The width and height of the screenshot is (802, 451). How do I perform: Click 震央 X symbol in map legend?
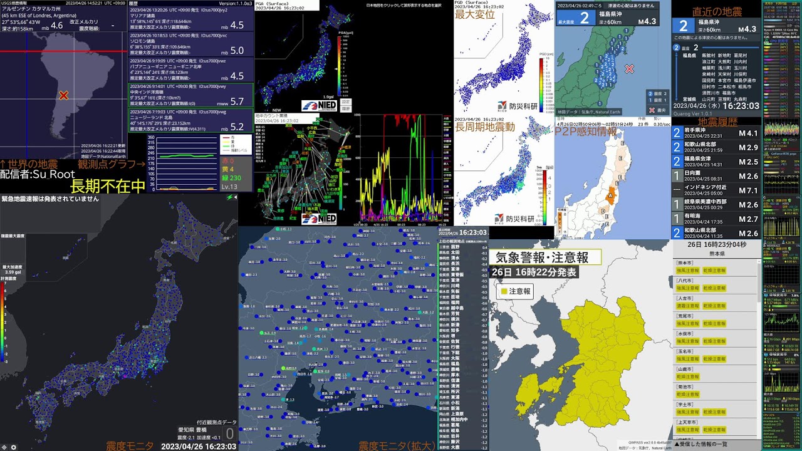coord(652,110)
